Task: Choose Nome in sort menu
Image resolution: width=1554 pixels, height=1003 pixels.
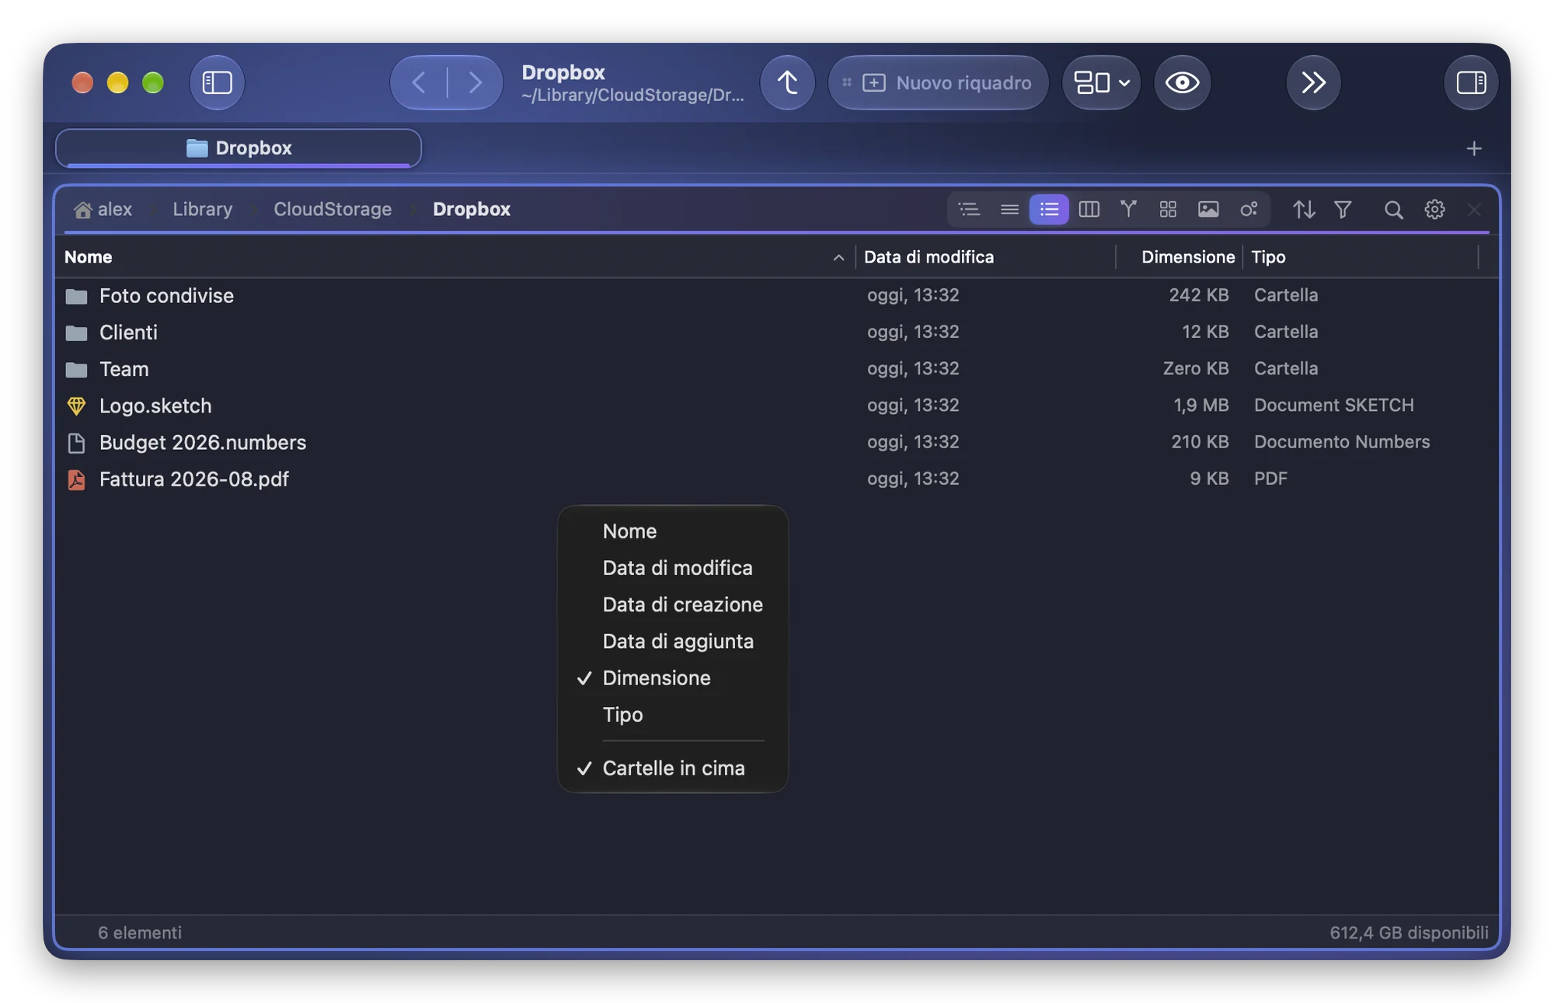Action: click(673, 531)
